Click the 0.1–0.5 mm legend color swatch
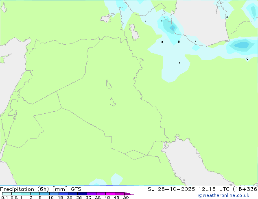258x199 pixels. pos(7,194)
